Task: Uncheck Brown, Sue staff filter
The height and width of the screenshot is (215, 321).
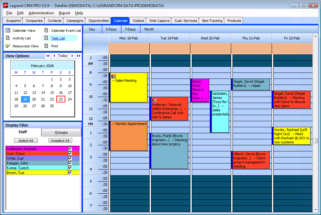Action: (x=70, y=172)
